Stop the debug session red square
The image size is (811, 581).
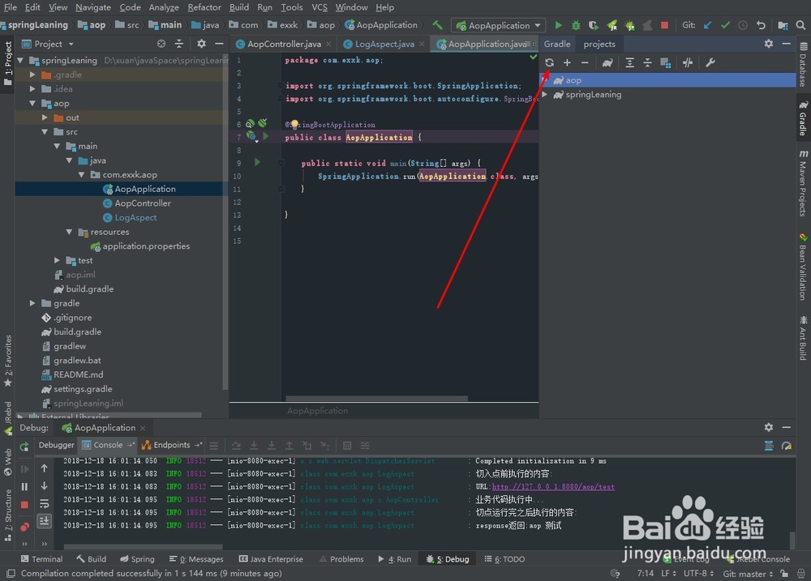[x=24, y=505]
